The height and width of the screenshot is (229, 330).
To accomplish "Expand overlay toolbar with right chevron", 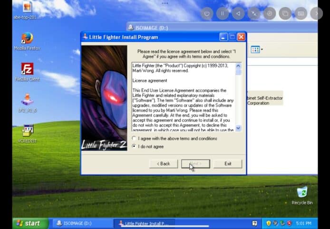I will [x=316, y=13].
